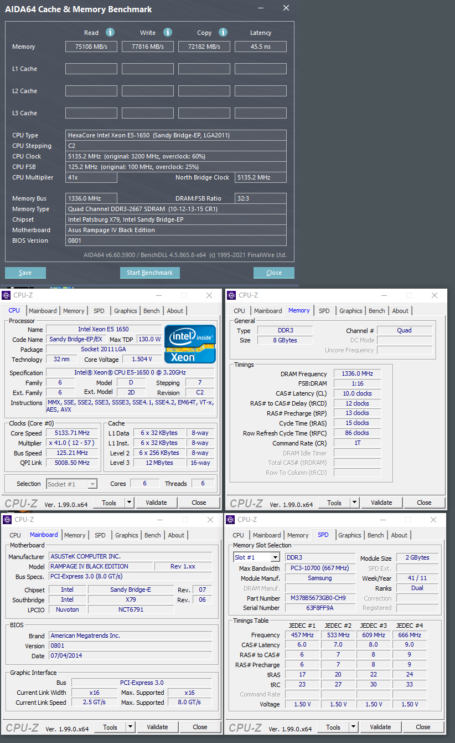Switch to Memory tab in the CPU-tab window
The height and width of the screenshot is (743, 455).
pyautogui.click(x=74, y=311)
